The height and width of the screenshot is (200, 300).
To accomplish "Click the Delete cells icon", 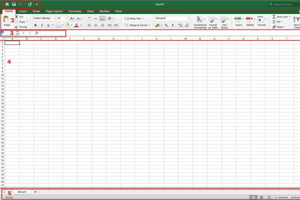I will 249,19.
